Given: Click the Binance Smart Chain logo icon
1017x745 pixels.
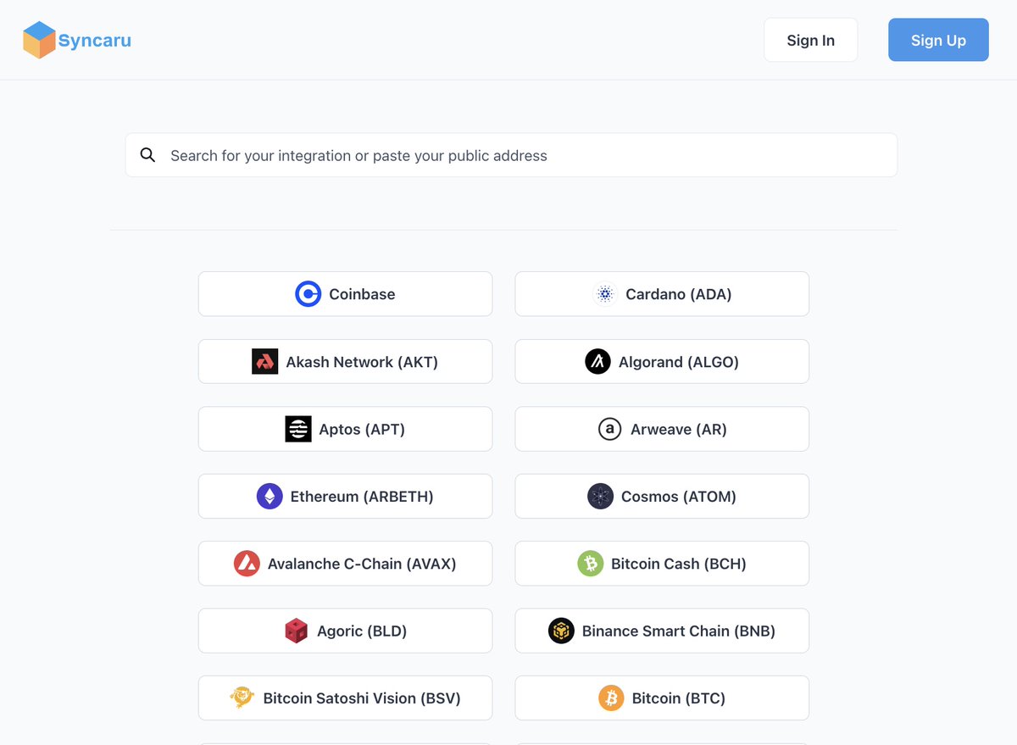Looking at the screenshot, I should [x=561, y=631].
